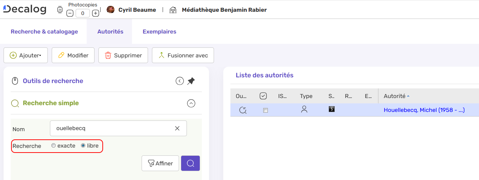
Task: Click the mouse icon beside Outils de recherche
Action: [15, 81]
